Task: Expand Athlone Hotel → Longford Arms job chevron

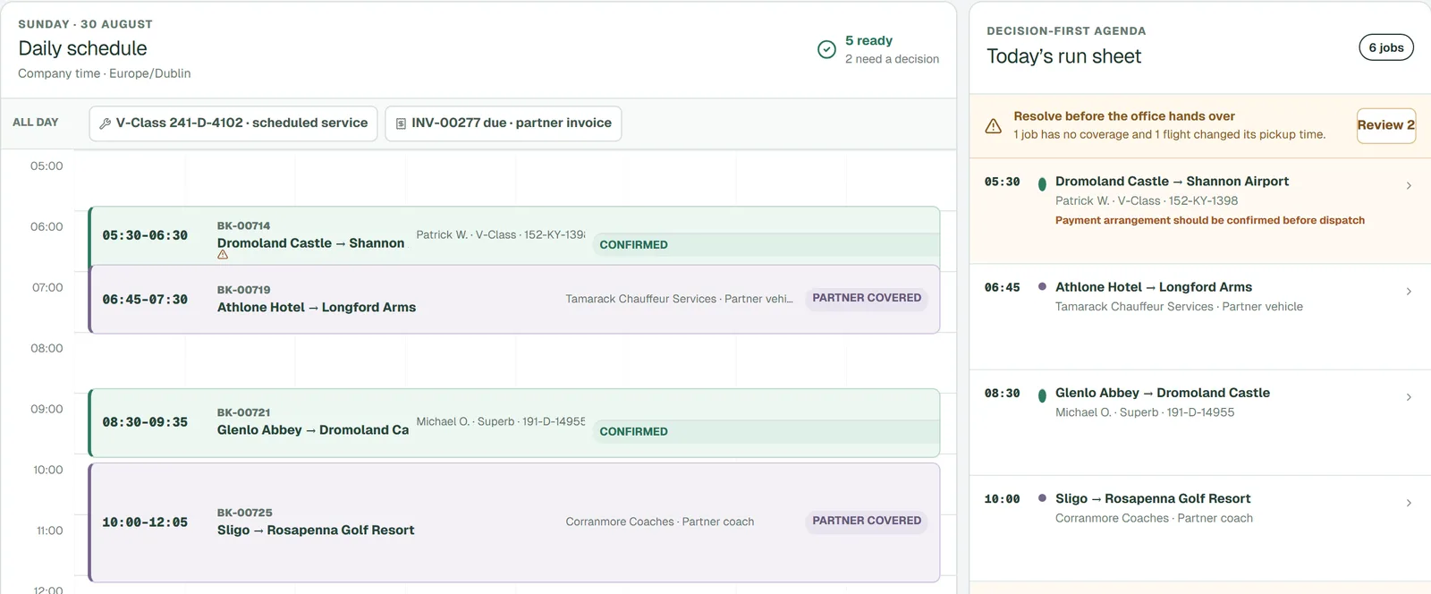Action: point(1409,291)
